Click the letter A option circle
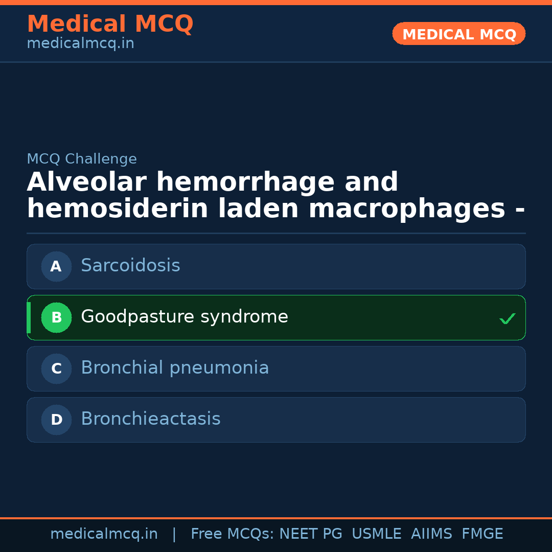Viewport: 552px width, 552px height. click(x=56, y=266)
